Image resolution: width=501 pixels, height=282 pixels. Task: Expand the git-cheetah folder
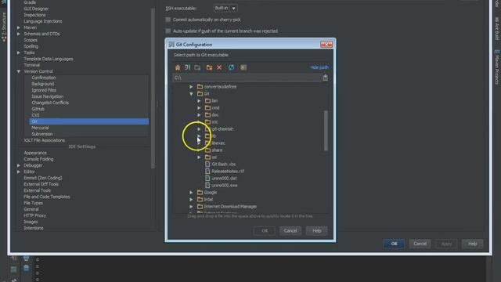pyautogui.click(x=199, y=128)
